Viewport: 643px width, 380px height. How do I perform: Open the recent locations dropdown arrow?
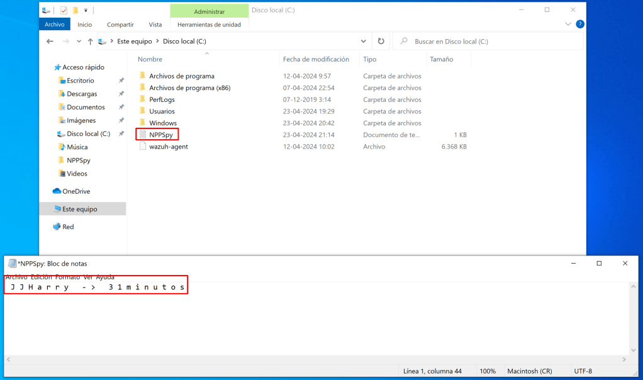point(79,42)
